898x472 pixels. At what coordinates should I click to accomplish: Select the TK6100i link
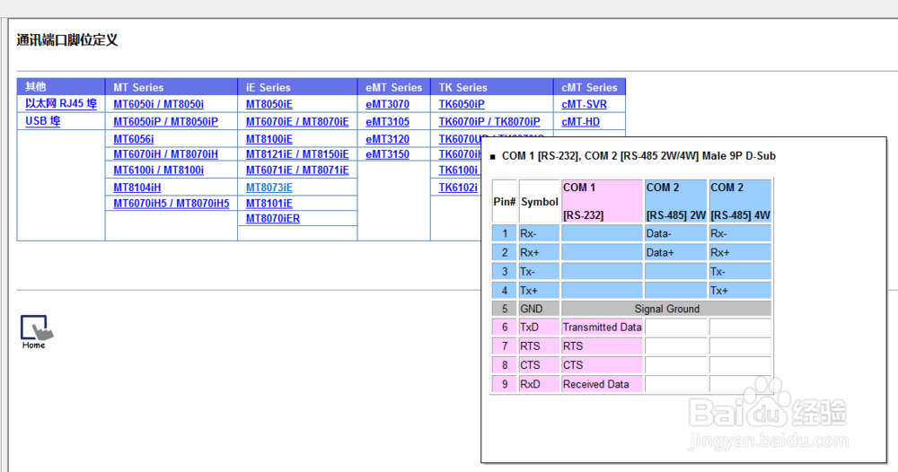(458, 170)
